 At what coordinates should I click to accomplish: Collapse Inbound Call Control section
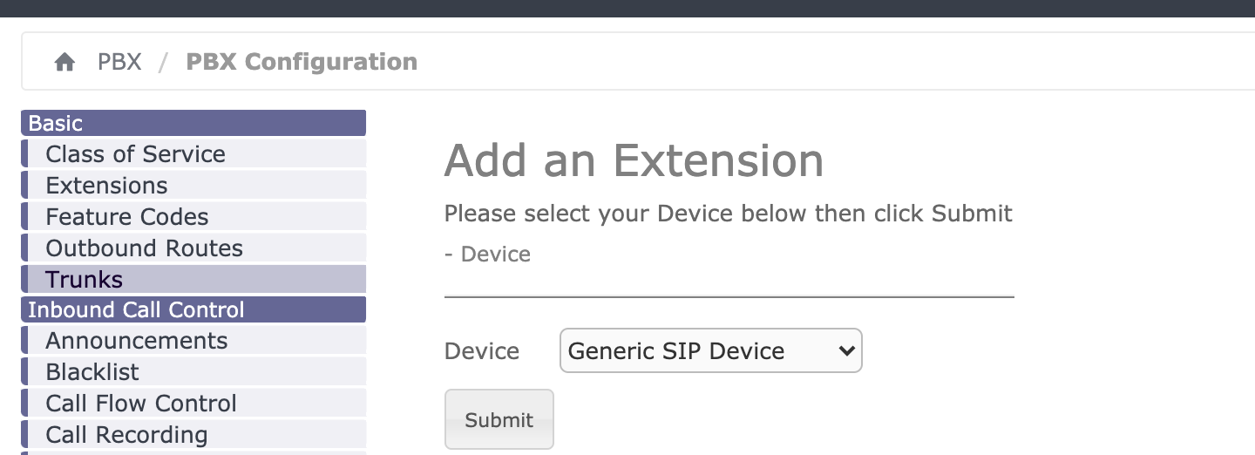click(x=193, y=309)
